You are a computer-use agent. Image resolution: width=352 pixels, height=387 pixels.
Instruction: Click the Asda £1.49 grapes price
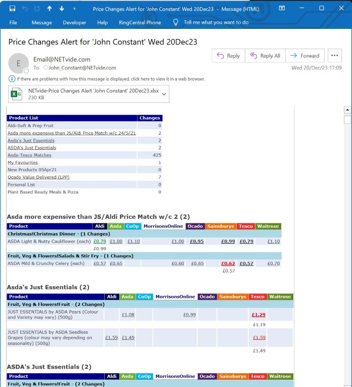(128, 337)
